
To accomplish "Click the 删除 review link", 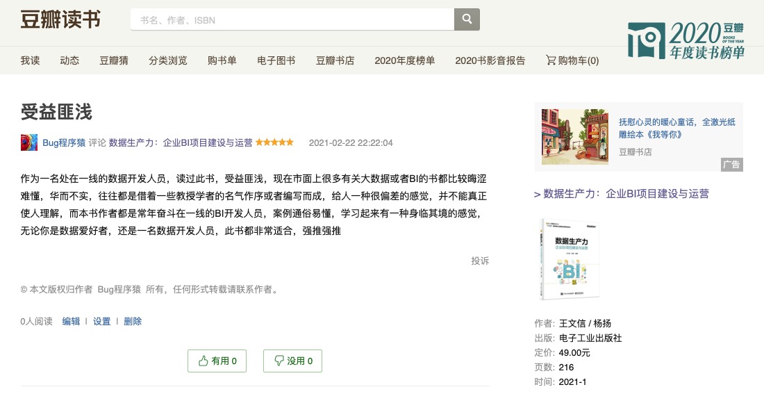I will 133,321.
